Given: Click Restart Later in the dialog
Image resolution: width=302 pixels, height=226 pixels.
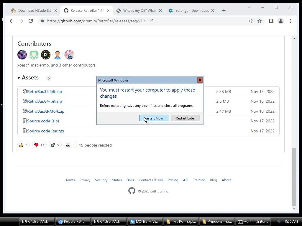Looking at the screenshot, I should 185,118.
